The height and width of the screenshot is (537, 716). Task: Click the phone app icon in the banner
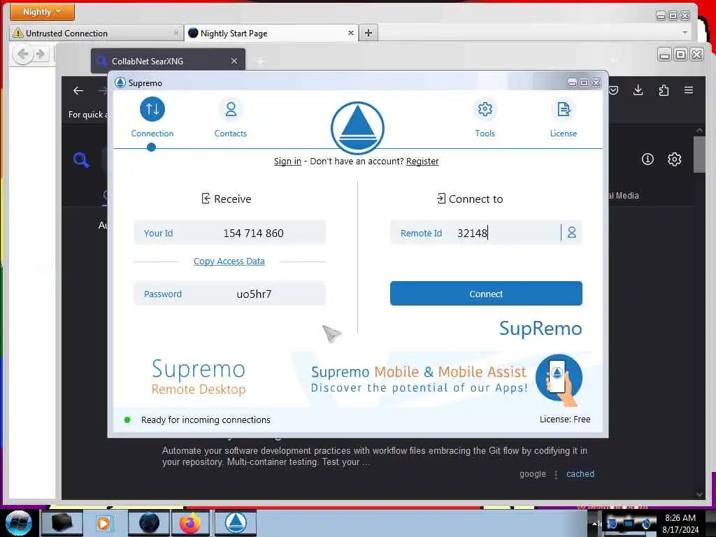pyautogui.click(x=559, y=379)
